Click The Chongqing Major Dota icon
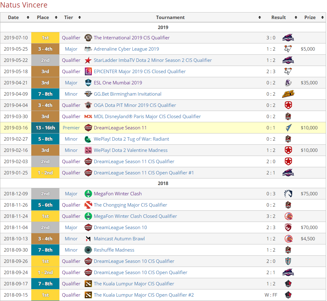The width and height of the screenshot is (327, 301). (x=88, y=205)
